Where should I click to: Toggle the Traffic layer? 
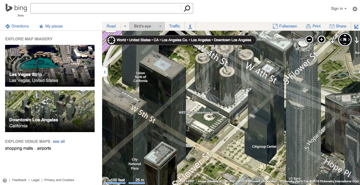pos(175,26)
